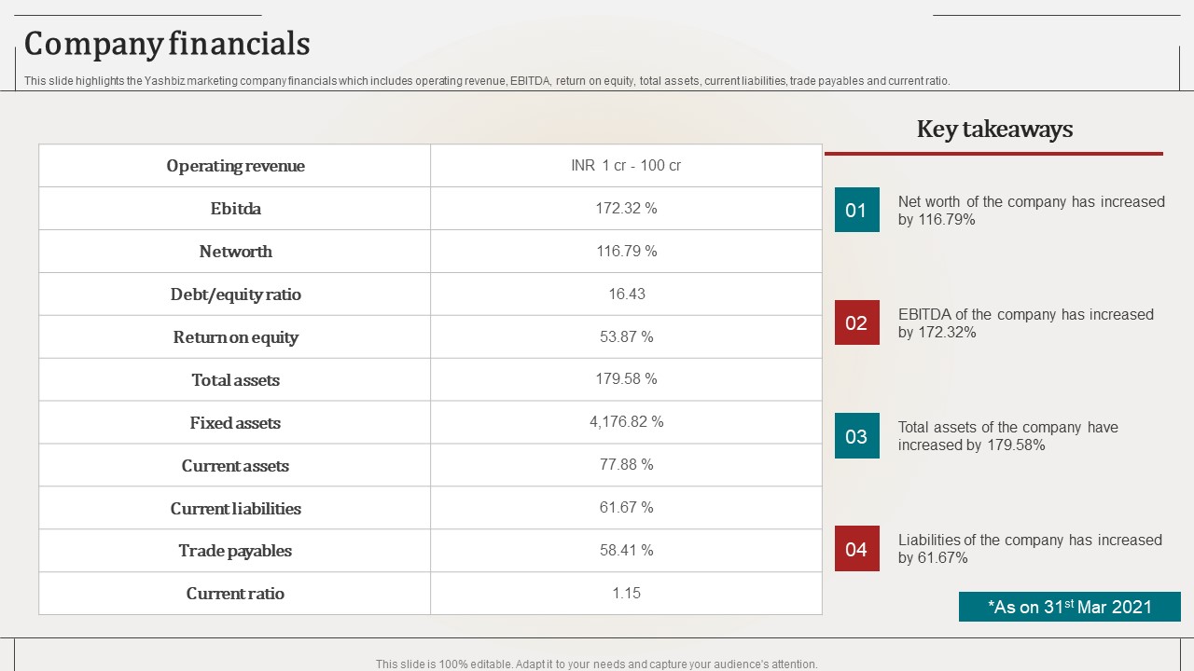Click the red 04 number badge
Screen dimensions: 1194x671
(x=856, y=549)
